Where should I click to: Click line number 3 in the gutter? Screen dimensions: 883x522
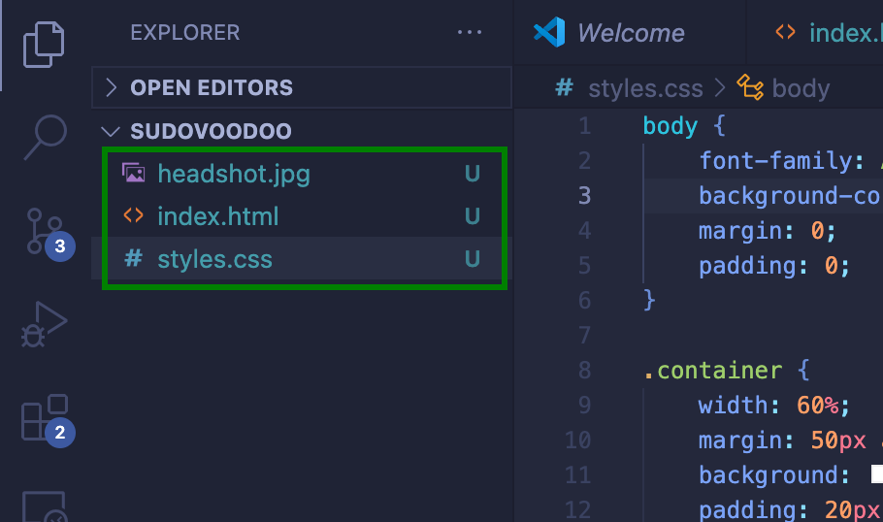tap(584, 195)
